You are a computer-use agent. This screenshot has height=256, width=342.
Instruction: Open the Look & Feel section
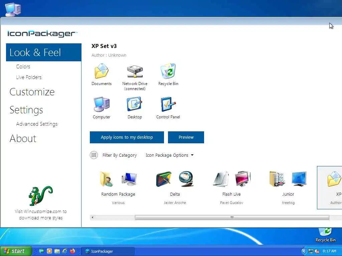[44, 52]
